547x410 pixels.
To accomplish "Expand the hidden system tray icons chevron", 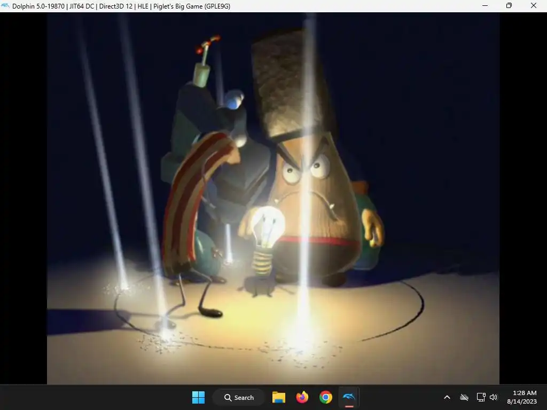I will [447, 397].
